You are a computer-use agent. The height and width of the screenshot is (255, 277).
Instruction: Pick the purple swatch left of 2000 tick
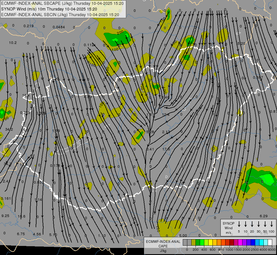pos(244,242)
